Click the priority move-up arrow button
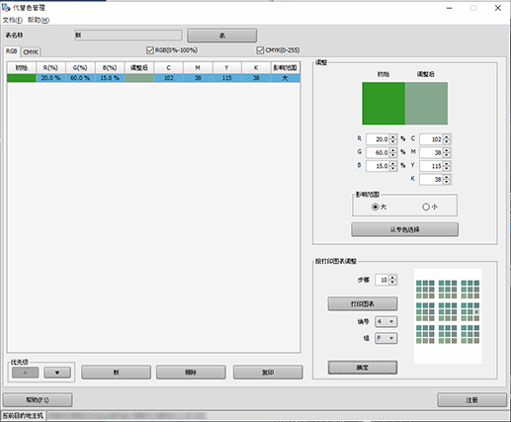The width and height of the screenshot is (511, 422). [x=25, y=373]
